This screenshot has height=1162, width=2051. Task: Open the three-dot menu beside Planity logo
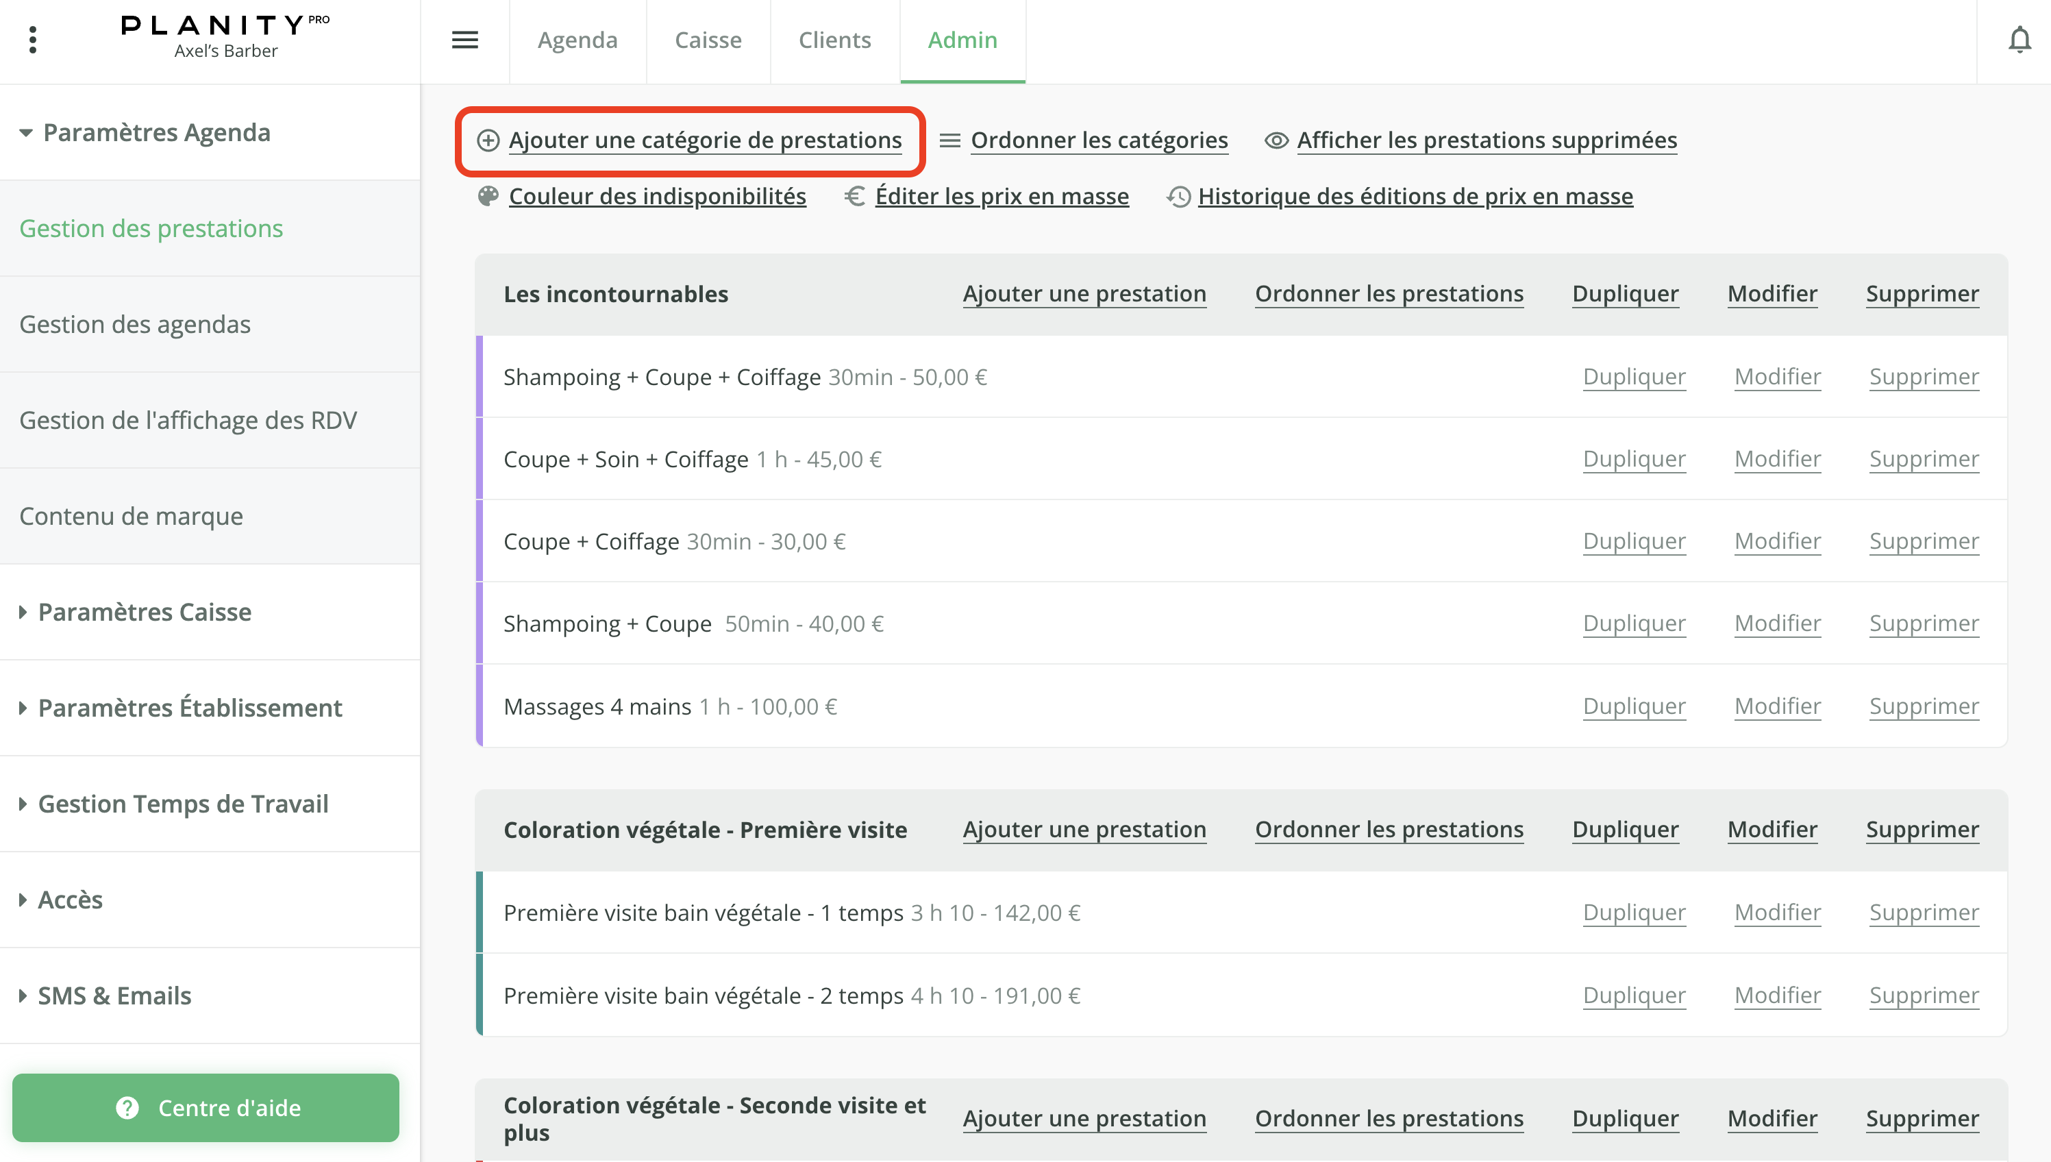[x=34, y=39]
